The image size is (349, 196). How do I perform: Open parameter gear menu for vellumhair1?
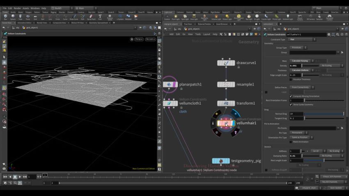329,34
